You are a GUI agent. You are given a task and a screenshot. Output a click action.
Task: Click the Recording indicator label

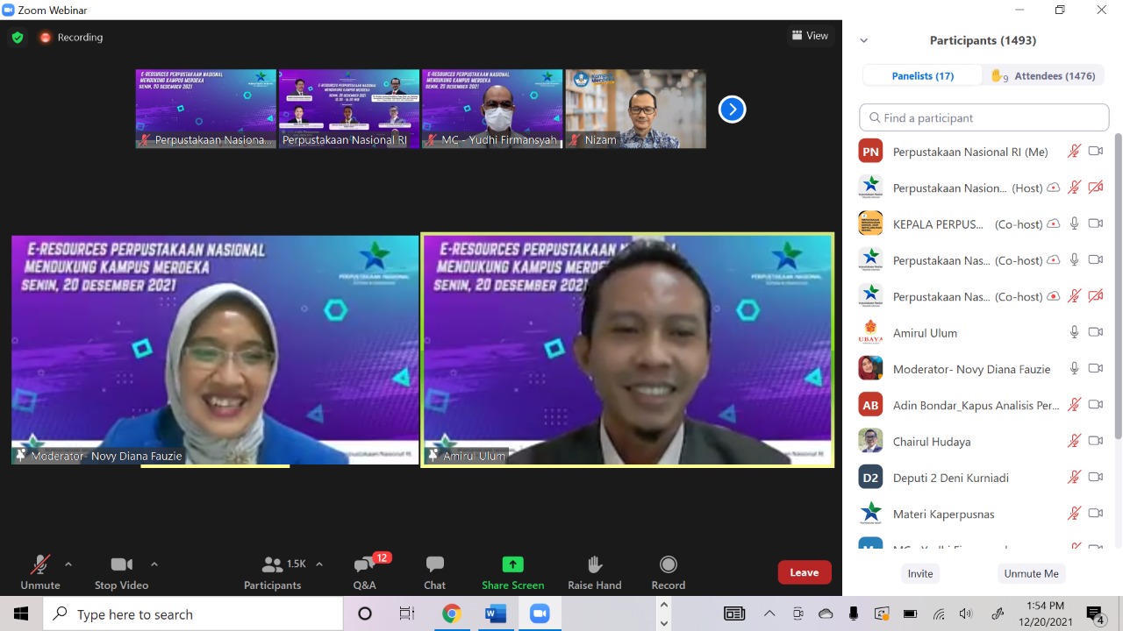80,38
